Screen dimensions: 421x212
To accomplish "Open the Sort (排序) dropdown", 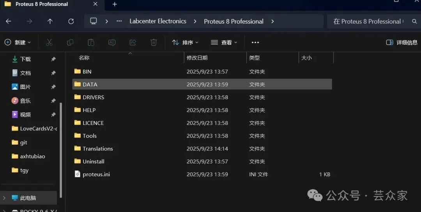I will (185, 42).
